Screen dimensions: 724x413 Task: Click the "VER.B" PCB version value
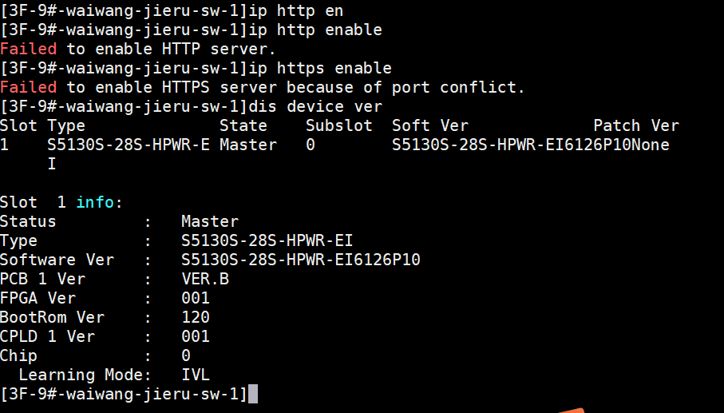205,279
